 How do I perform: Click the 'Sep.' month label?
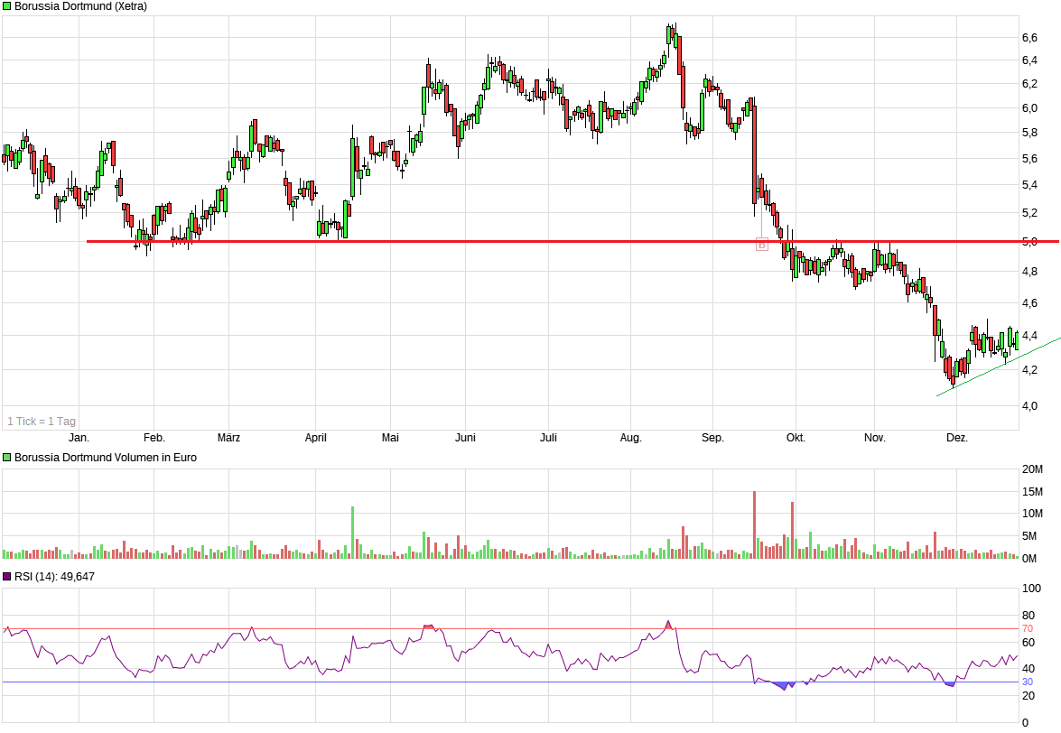(712, 438)
